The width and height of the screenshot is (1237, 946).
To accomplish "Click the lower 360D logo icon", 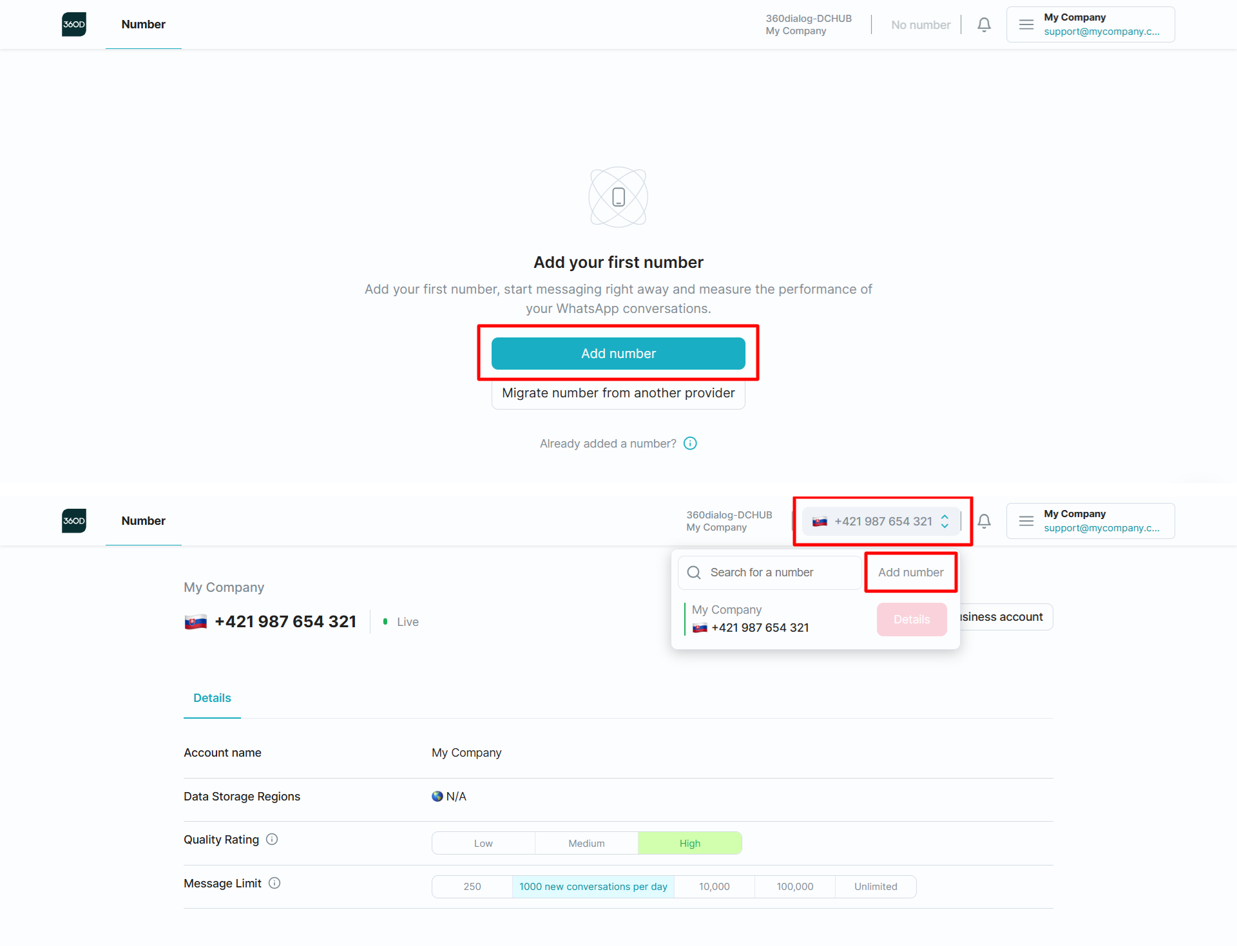I will pos(74,521).
